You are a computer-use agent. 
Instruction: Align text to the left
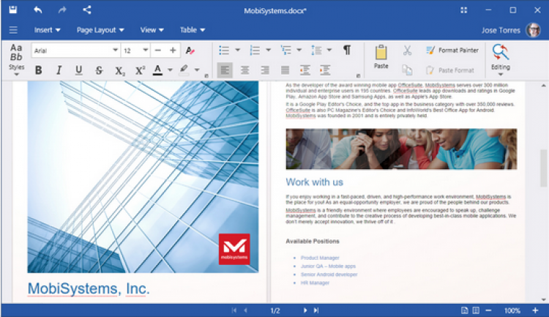[x=225, y=70]
